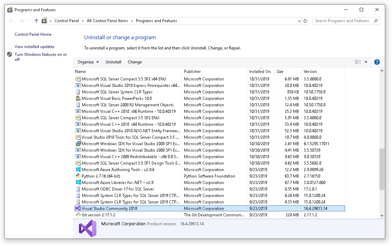The width and height of the screenshot is (392, 246).
Task: Refresh the Programs and Features list
Action: coord(305,21)
